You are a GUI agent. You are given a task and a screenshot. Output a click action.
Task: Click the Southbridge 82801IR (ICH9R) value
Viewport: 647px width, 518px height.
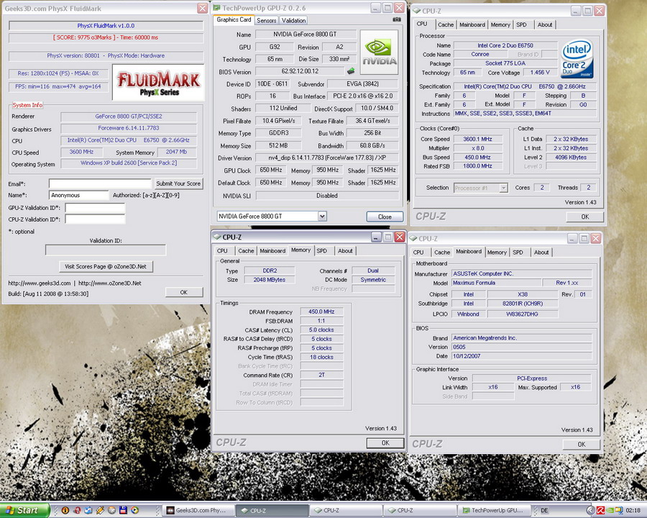pos(523,304)
